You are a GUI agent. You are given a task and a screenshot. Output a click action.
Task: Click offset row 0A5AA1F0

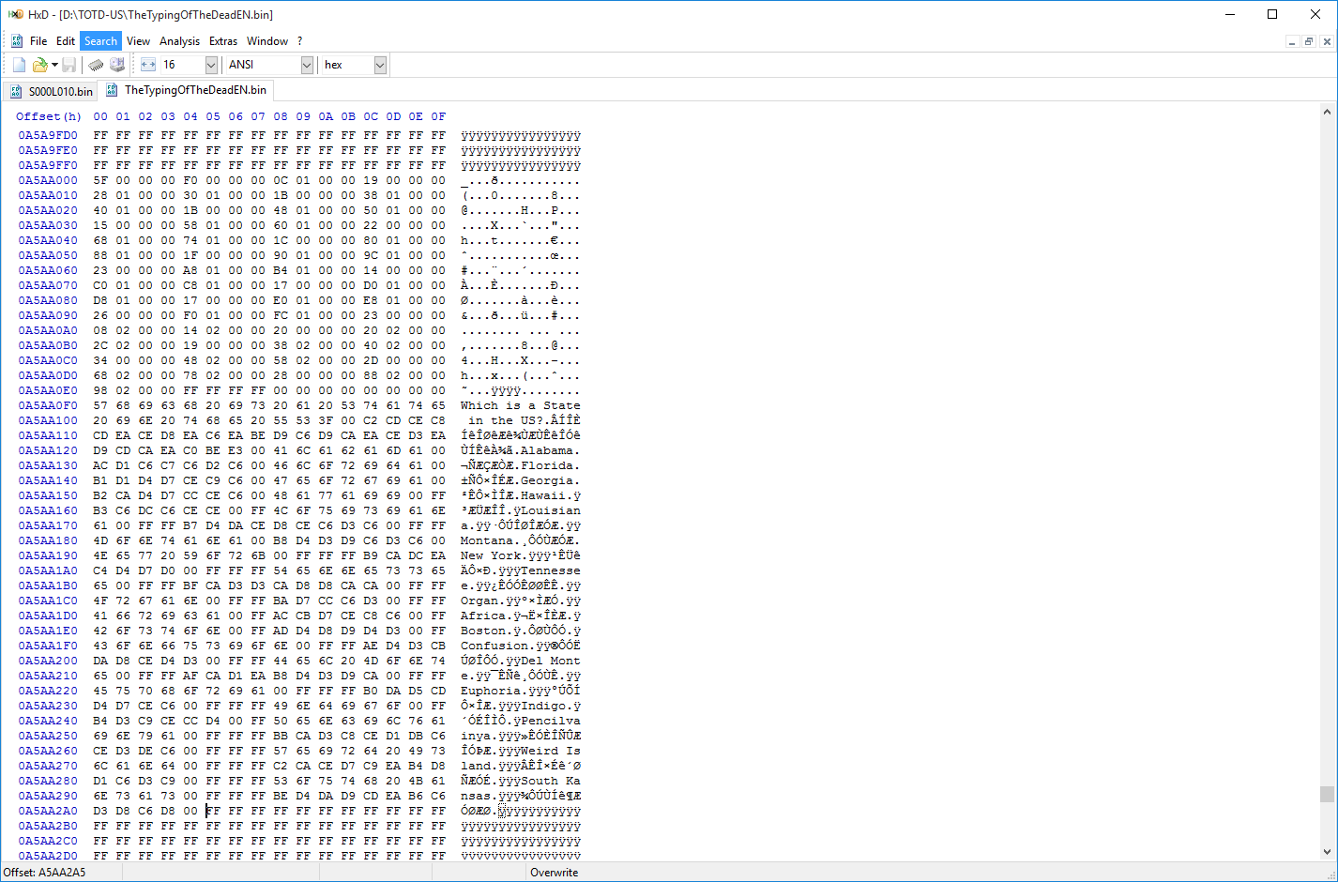point(48,646)
